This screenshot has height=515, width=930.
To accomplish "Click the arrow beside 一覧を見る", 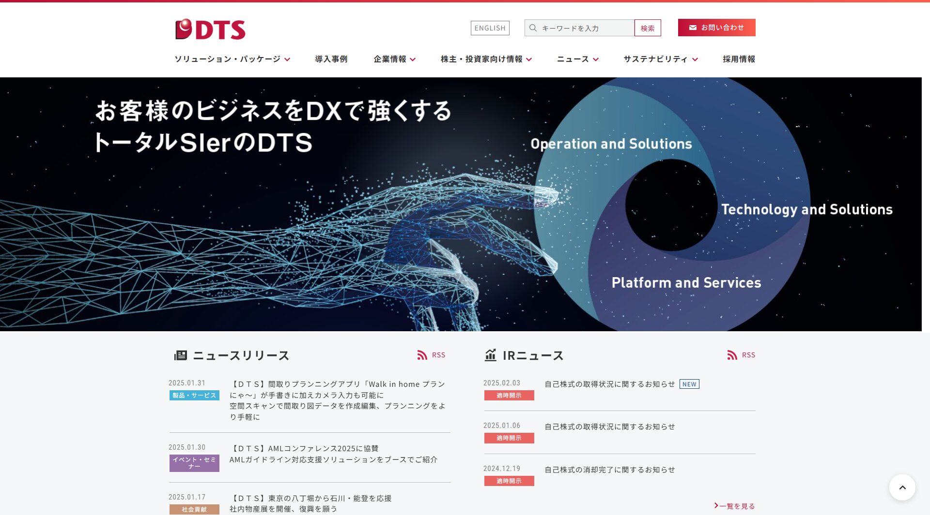I will click(x=716, y=505).
